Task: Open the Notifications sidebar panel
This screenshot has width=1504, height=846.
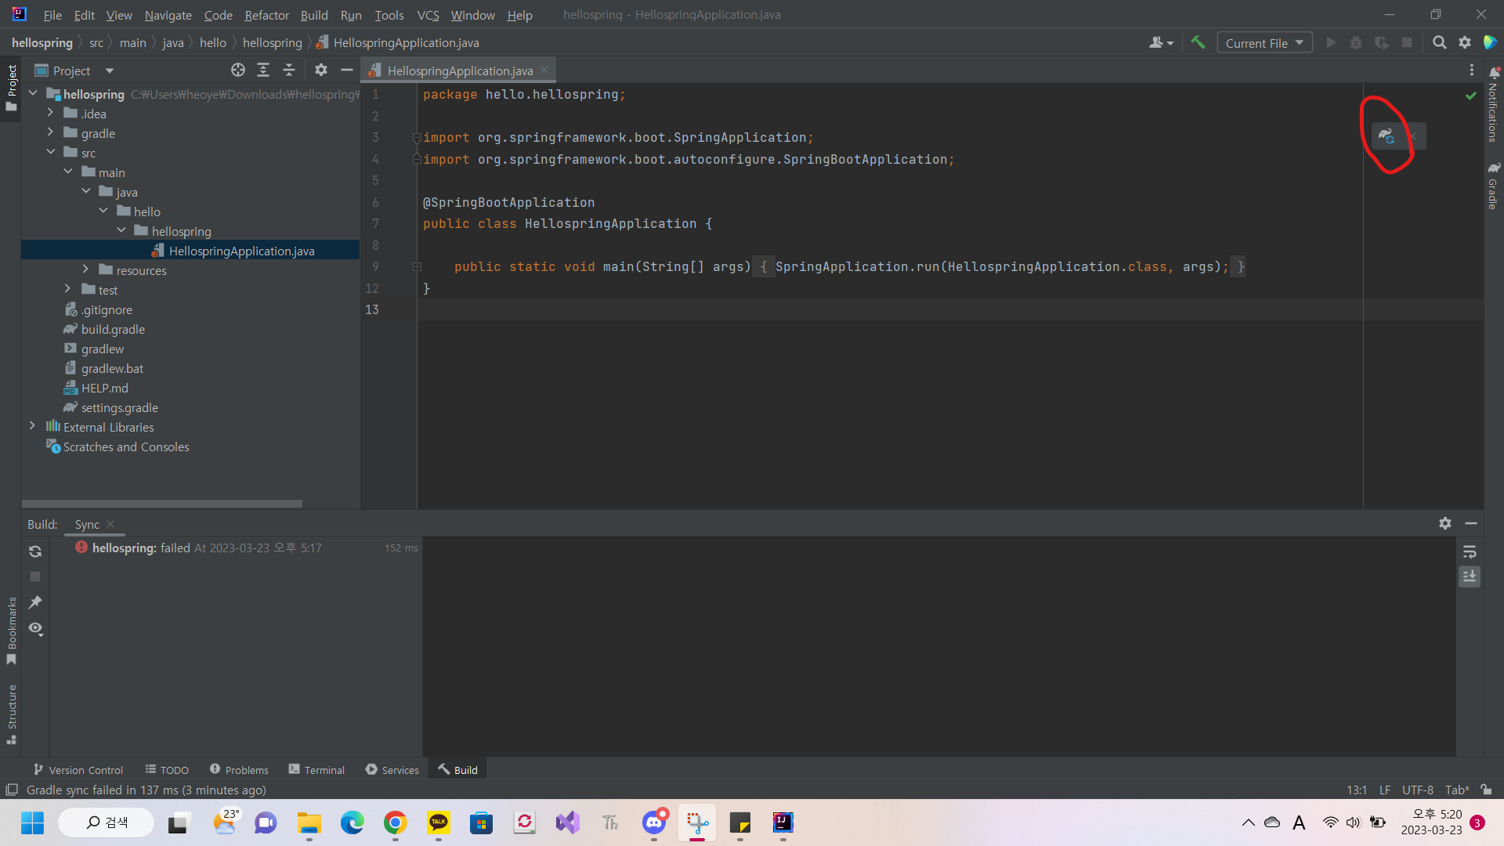Action: point(1494,105)
